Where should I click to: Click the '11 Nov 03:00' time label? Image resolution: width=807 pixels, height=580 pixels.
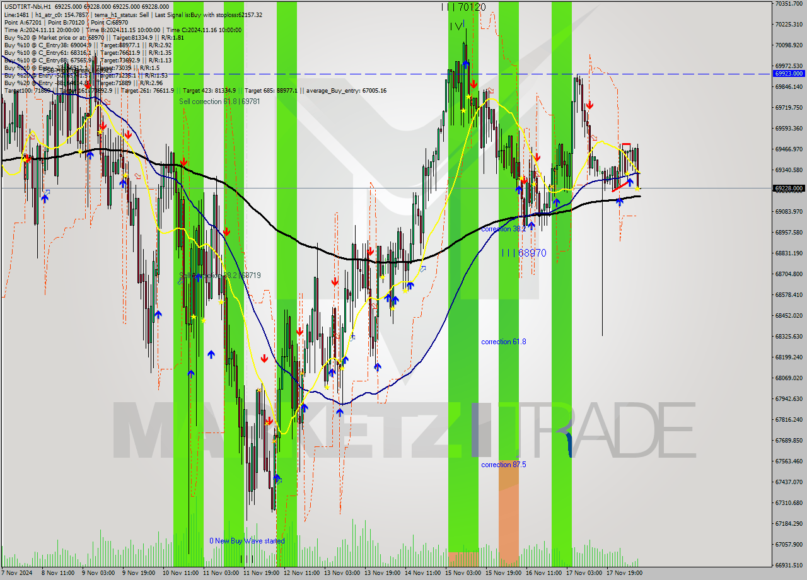(221, 573)
